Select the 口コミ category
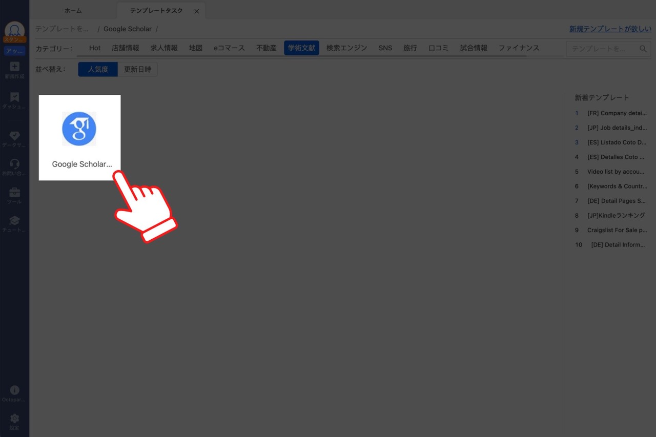 (438, 48)
